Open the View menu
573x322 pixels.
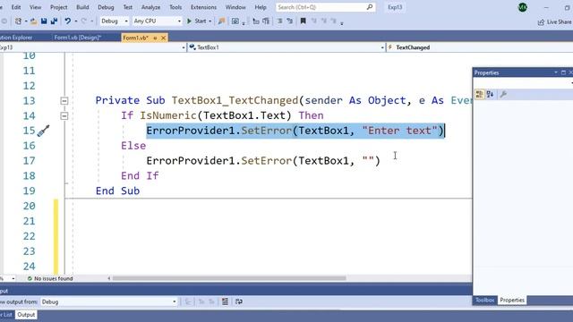[35, 7]
